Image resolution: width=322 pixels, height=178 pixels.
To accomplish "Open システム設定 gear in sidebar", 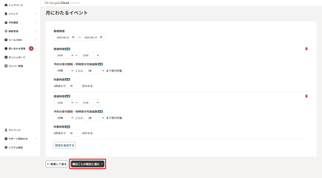I will pyautogui.click(x=6, y=148).
